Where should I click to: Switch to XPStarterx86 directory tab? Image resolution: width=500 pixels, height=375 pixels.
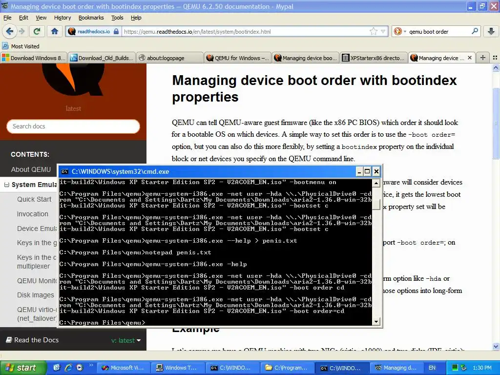click(x=374, y=58)
